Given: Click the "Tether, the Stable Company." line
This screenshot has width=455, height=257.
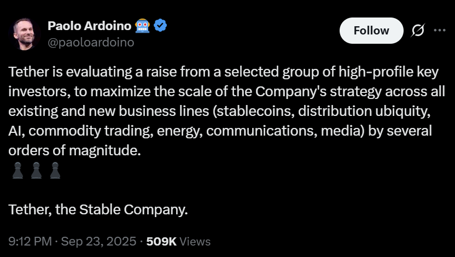Looking at the screenshot, I should 98,209.
